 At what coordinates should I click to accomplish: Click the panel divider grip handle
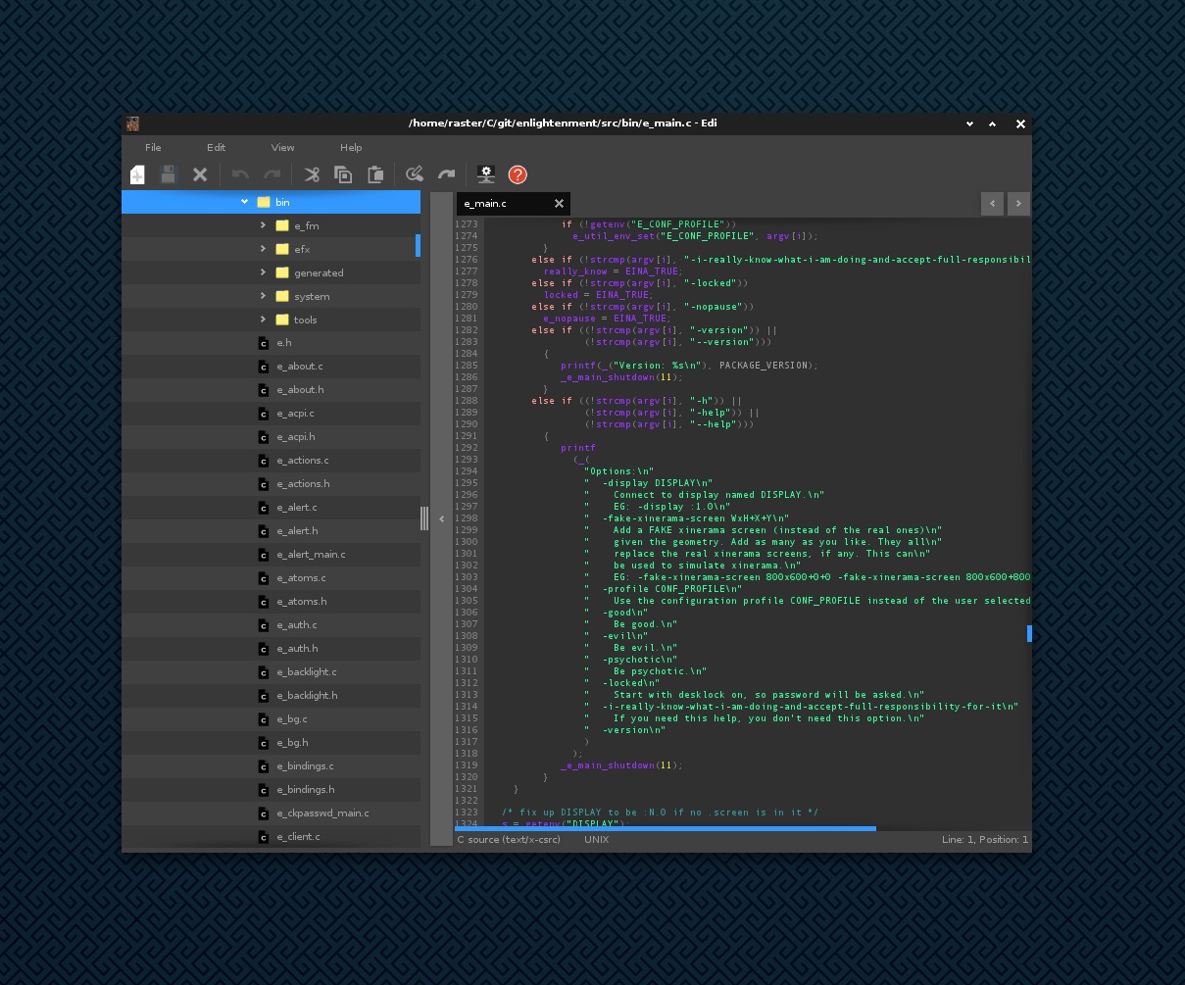pyautogui.click(x=424, y=518)
